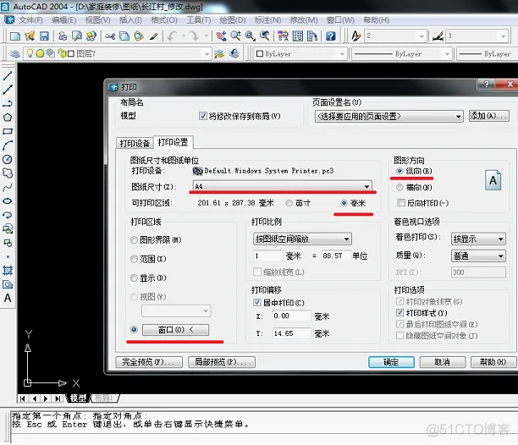Viewport: 518px width, 445px height.
Task: Select the Multiline Text A tool
Action: click(x=8, y=298)
